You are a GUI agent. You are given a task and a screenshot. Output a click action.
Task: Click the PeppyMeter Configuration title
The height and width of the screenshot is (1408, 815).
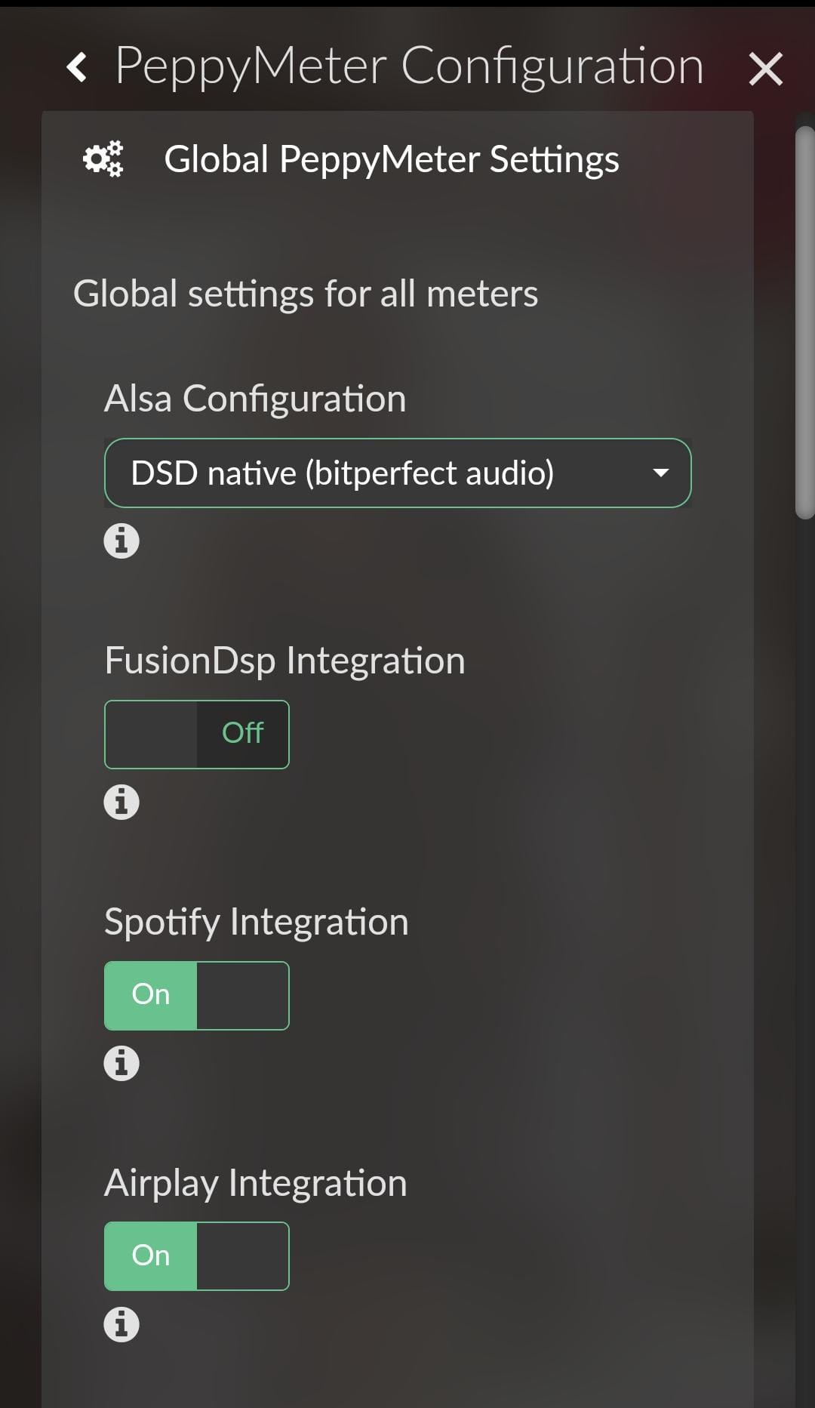pyautogui.click(x=409, y=66)
